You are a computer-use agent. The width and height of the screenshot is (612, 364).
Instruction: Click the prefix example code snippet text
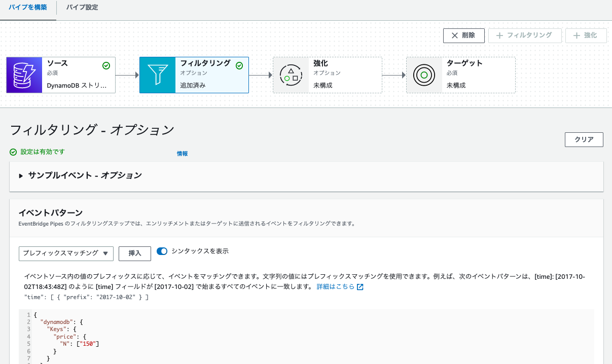(86, 297)
